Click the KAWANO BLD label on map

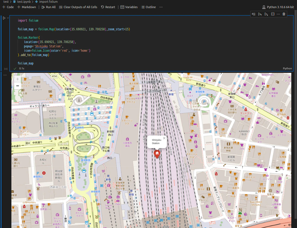pyautogui.click(x=244, y=133)
